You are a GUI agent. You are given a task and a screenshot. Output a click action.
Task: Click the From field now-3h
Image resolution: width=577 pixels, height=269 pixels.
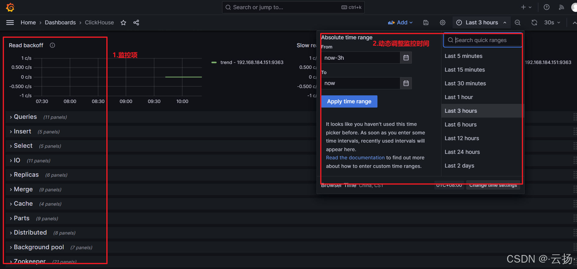(x=361, y=58)
